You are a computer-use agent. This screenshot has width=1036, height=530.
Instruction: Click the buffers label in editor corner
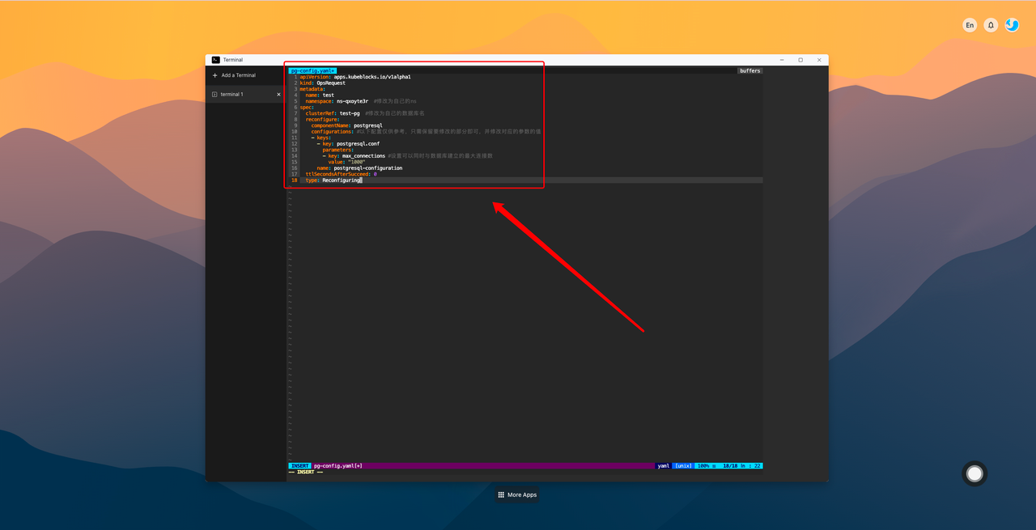point(749,70)
